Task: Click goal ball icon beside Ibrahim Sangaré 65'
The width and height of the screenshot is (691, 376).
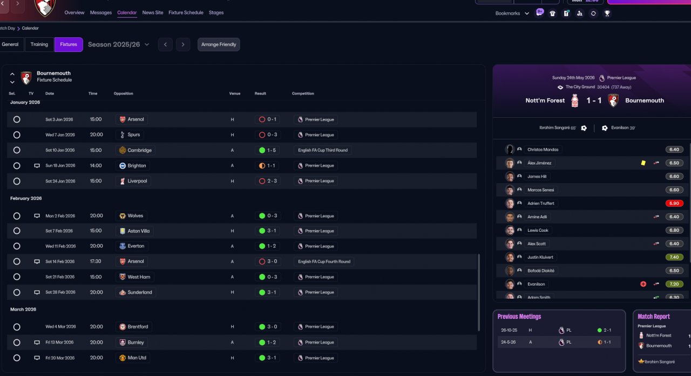Action: [x=584, y=128]
